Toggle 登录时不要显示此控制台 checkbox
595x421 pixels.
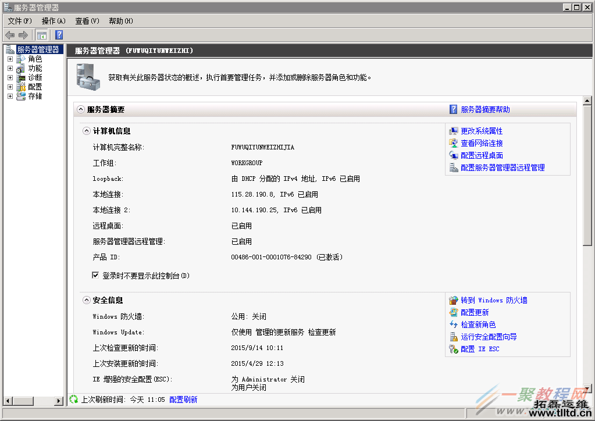point(96,276)
